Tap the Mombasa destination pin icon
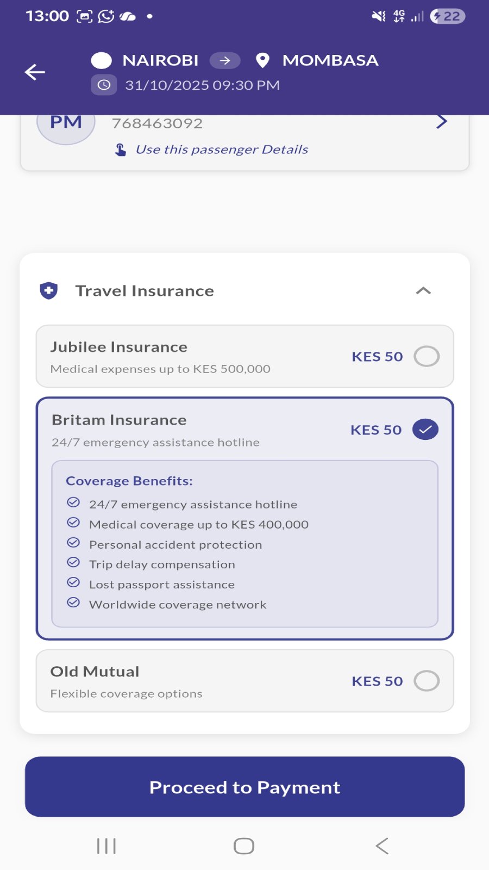489x870 pixels. tap(262, 60)
